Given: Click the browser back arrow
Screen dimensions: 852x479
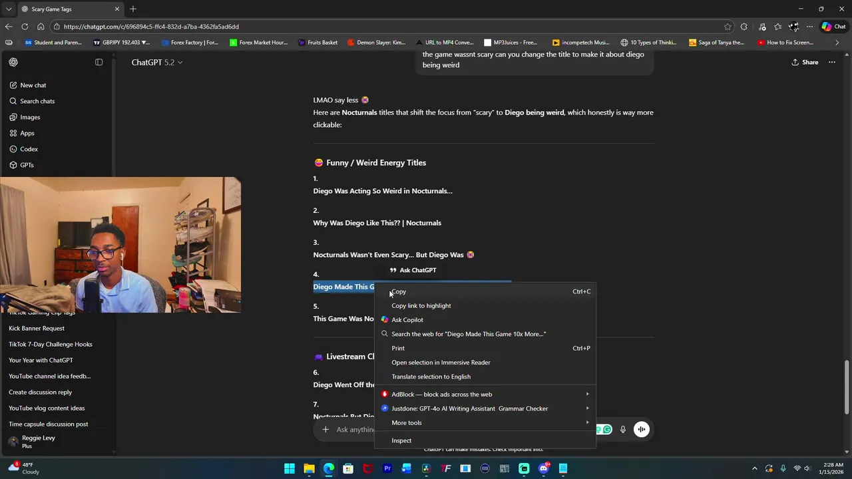Looking at the screenshot, I should click(8, 27).
